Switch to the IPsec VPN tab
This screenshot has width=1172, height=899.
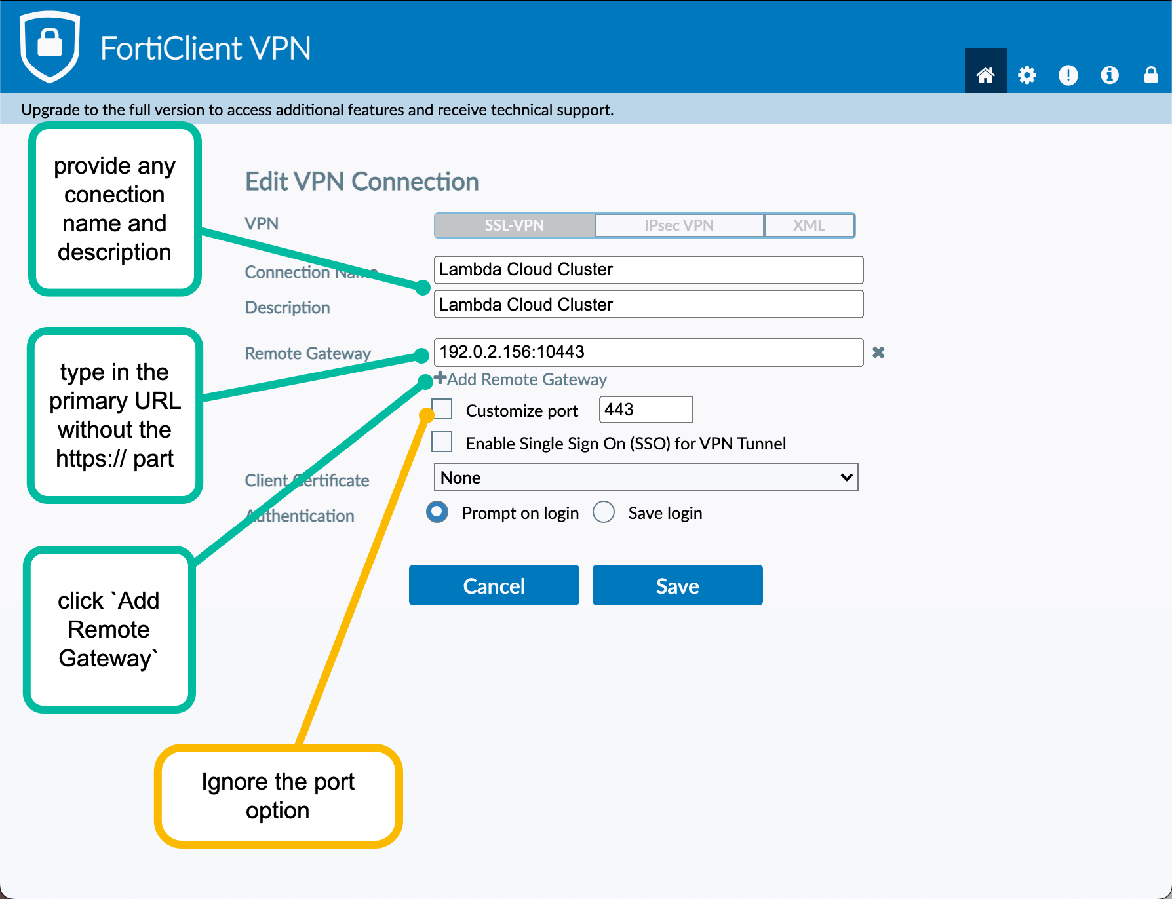click(679, 225)
